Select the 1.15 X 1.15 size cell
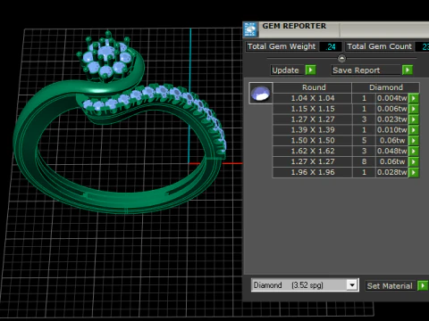Viewport: 429px width, 321px height. click(313, 109)
